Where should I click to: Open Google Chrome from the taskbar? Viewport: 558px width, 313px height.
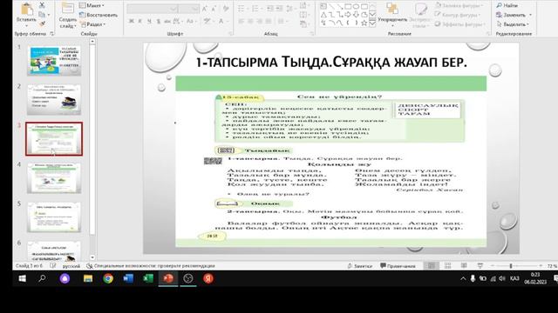[x=108, y=278]
